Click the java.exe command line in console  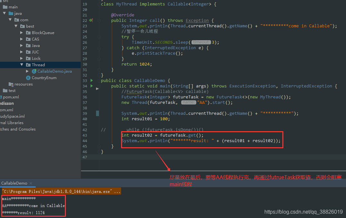(62, 191)
